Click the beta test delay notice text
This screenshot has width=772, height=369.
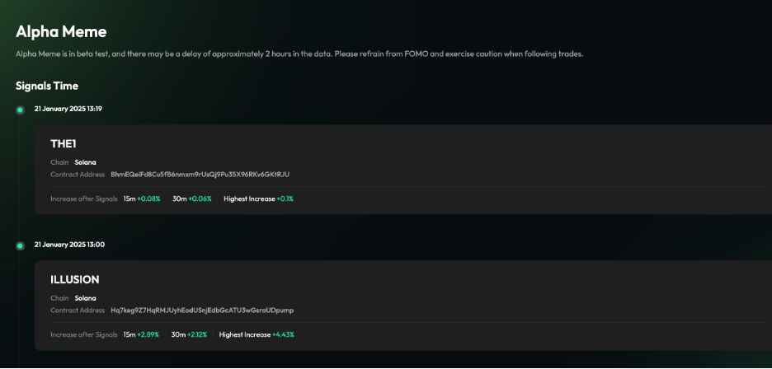click(299, 54)
